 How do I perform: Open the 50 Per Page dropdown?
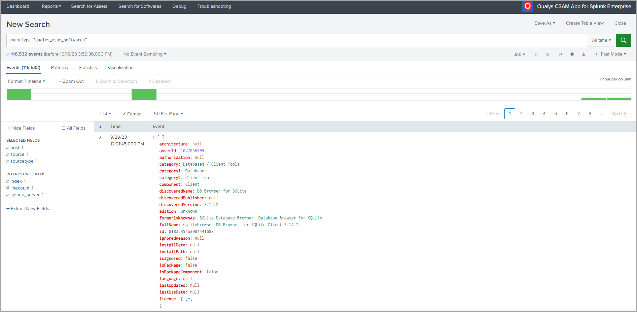[x=168, y=114]
